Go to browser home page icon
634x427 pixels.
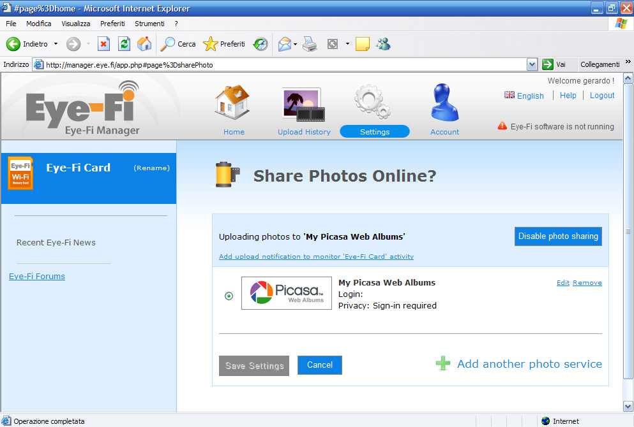[144, 44]
